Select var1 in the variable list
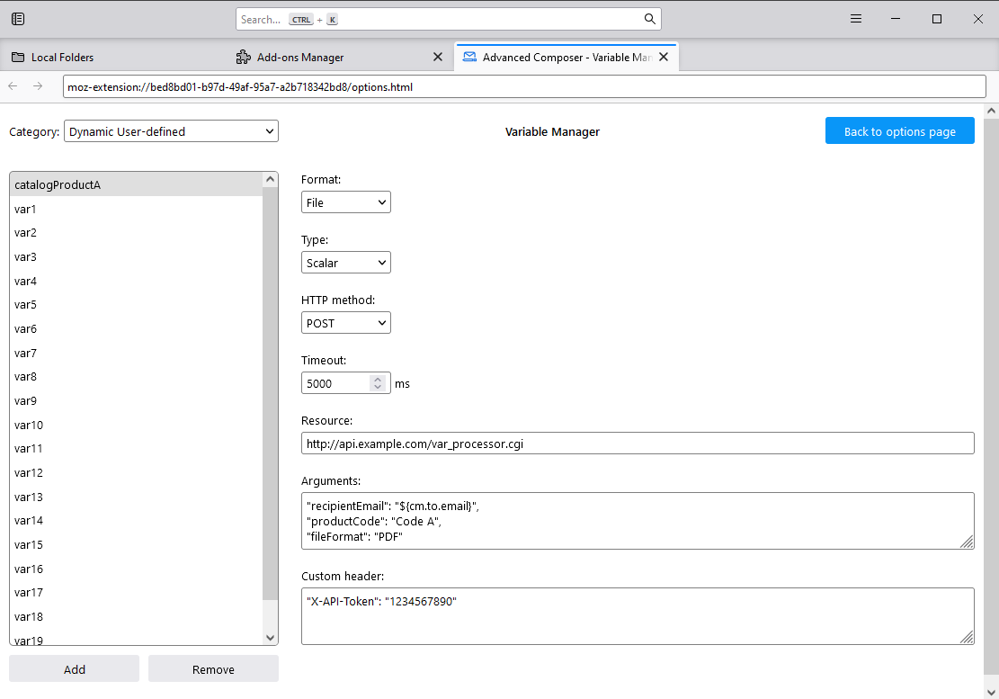 pyautogui.click(x=136, y=209)
